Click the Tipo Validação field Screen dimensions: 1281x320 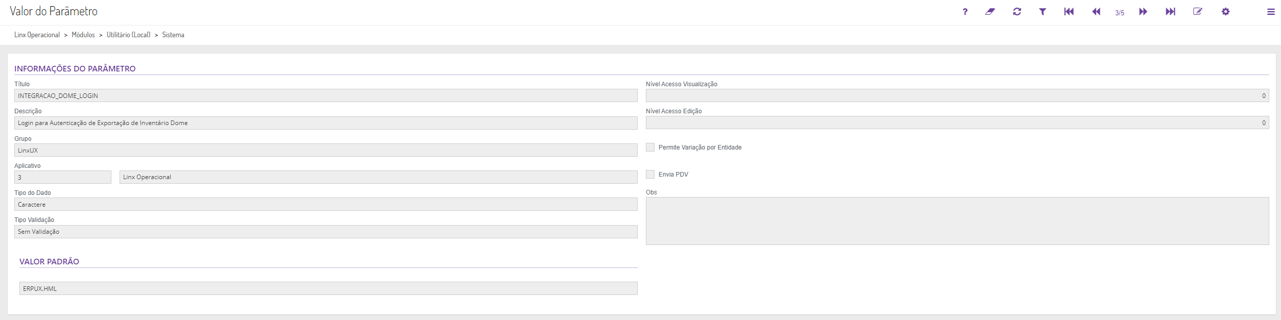[x=325, y=232]
